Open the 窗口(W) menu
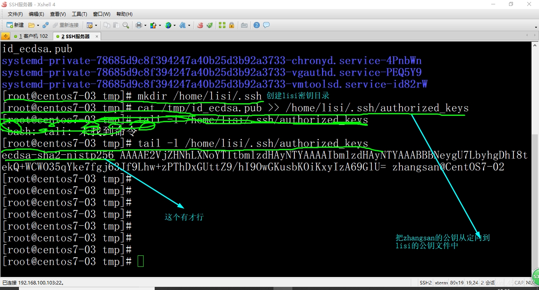 pos(102,14)
